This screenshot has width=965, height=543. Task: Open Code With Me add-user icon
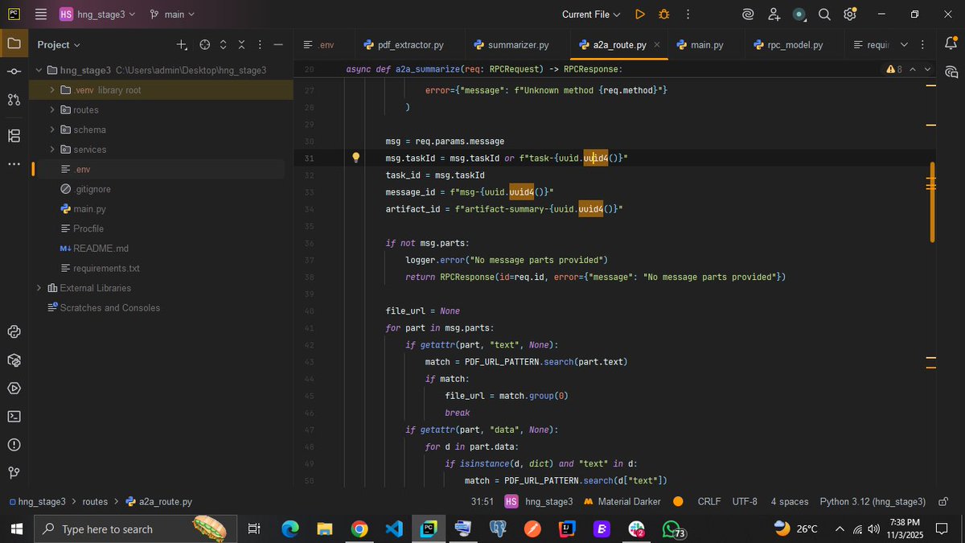774,14
